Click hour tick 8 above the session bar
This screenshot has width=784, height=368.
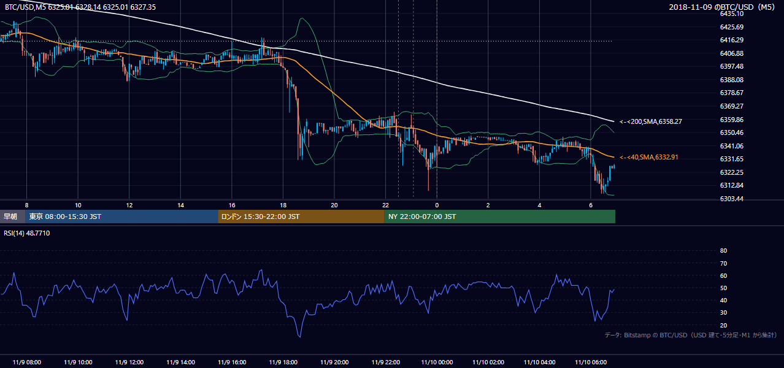click(26, 205)
